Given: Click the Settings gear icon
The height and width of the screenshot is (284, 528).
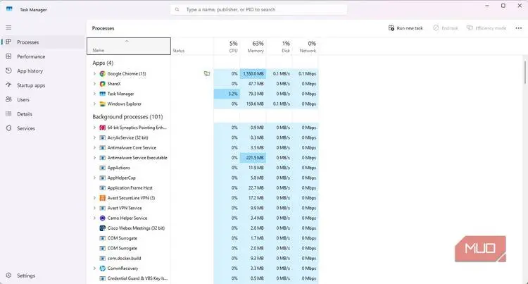Looking at the screenshot, I should click(8, 276).
